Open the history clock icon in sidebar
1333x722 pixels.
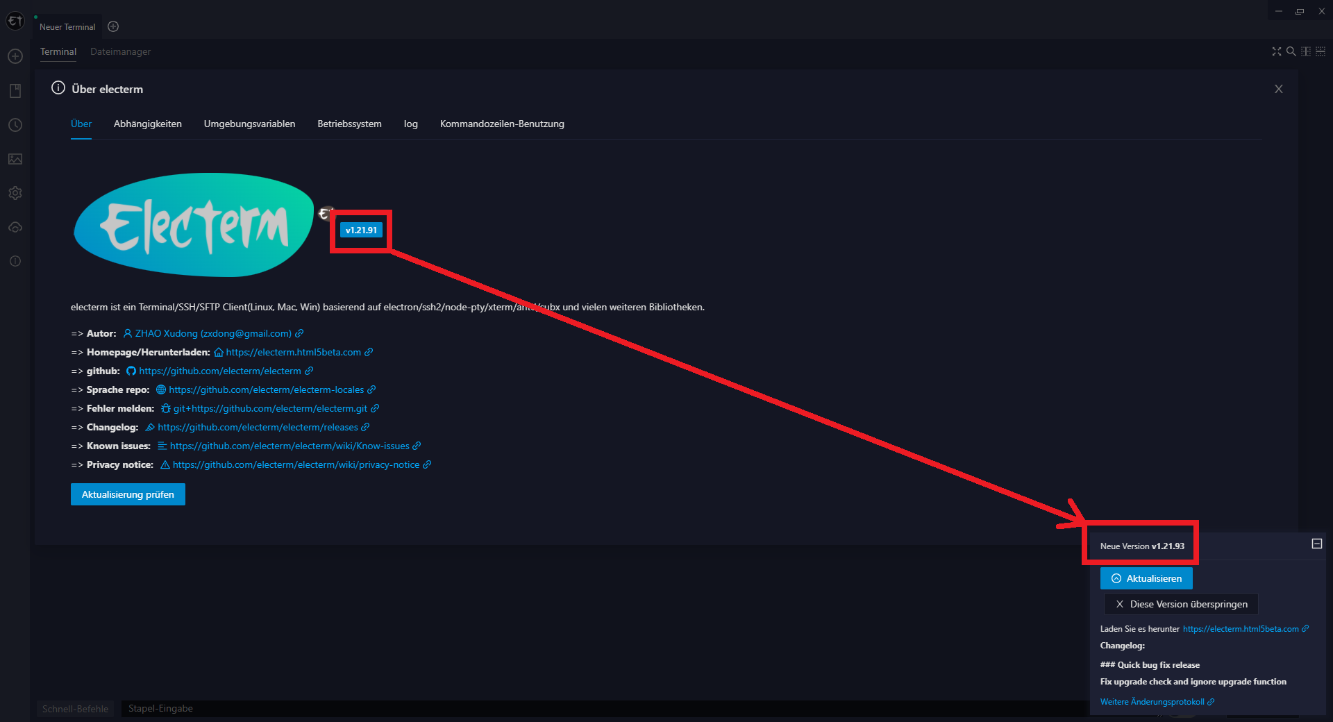[x=15, y=125]
